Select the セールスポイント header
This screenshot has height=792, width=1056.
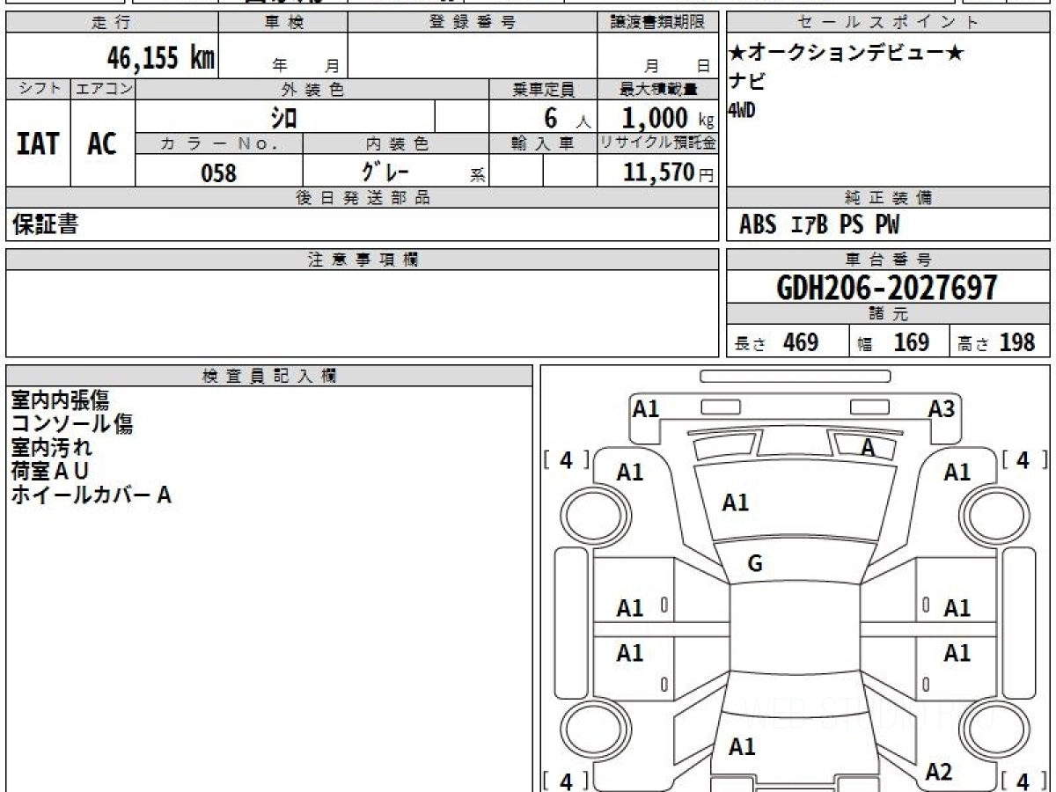pyautogui.click(x=889, y=23)
